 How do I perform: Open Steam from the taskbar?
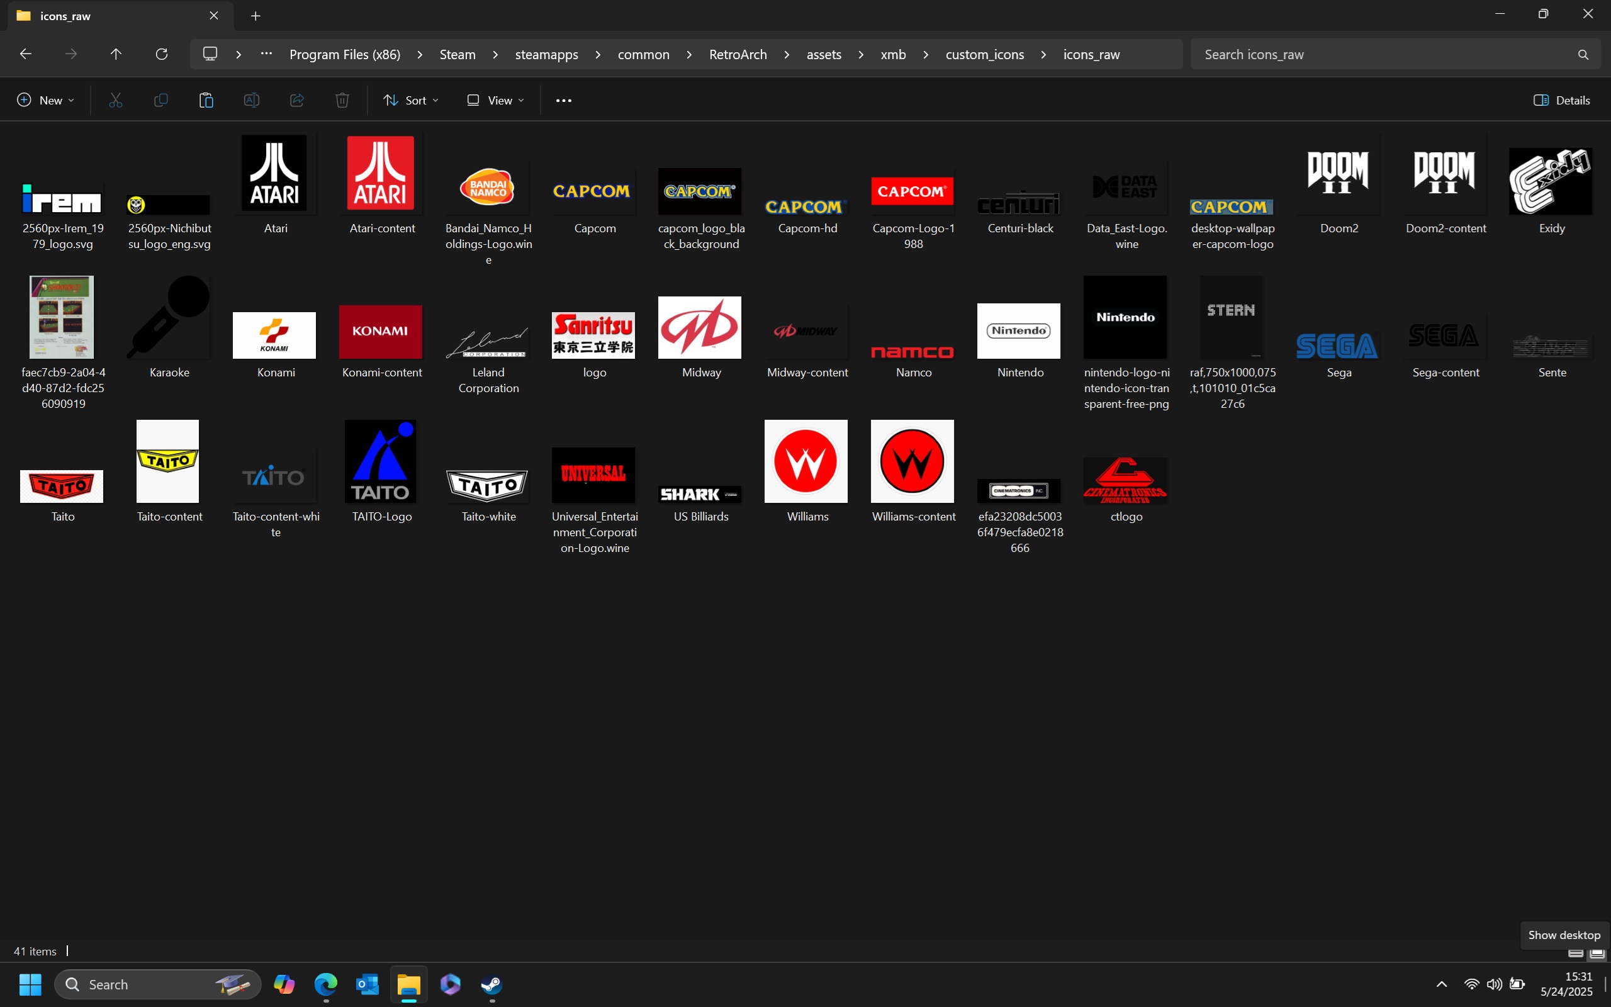coord(492,984)
